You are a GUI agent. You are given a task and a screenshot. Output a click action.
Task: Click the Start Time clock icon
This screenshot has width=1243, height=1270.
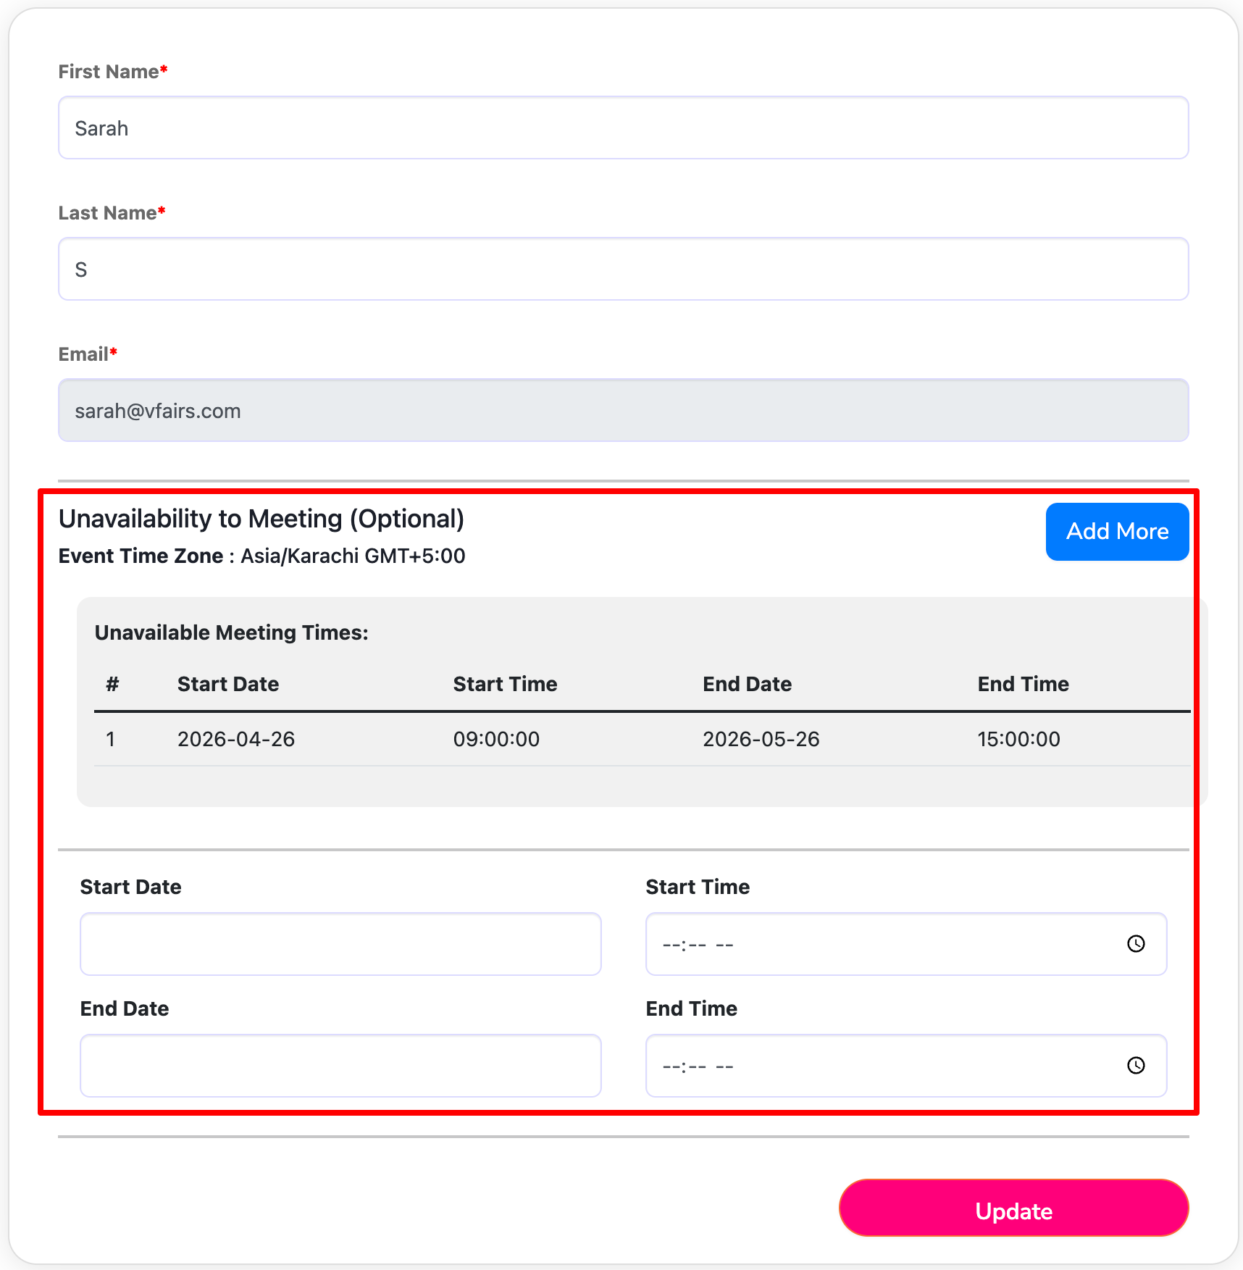[1136, 943]
